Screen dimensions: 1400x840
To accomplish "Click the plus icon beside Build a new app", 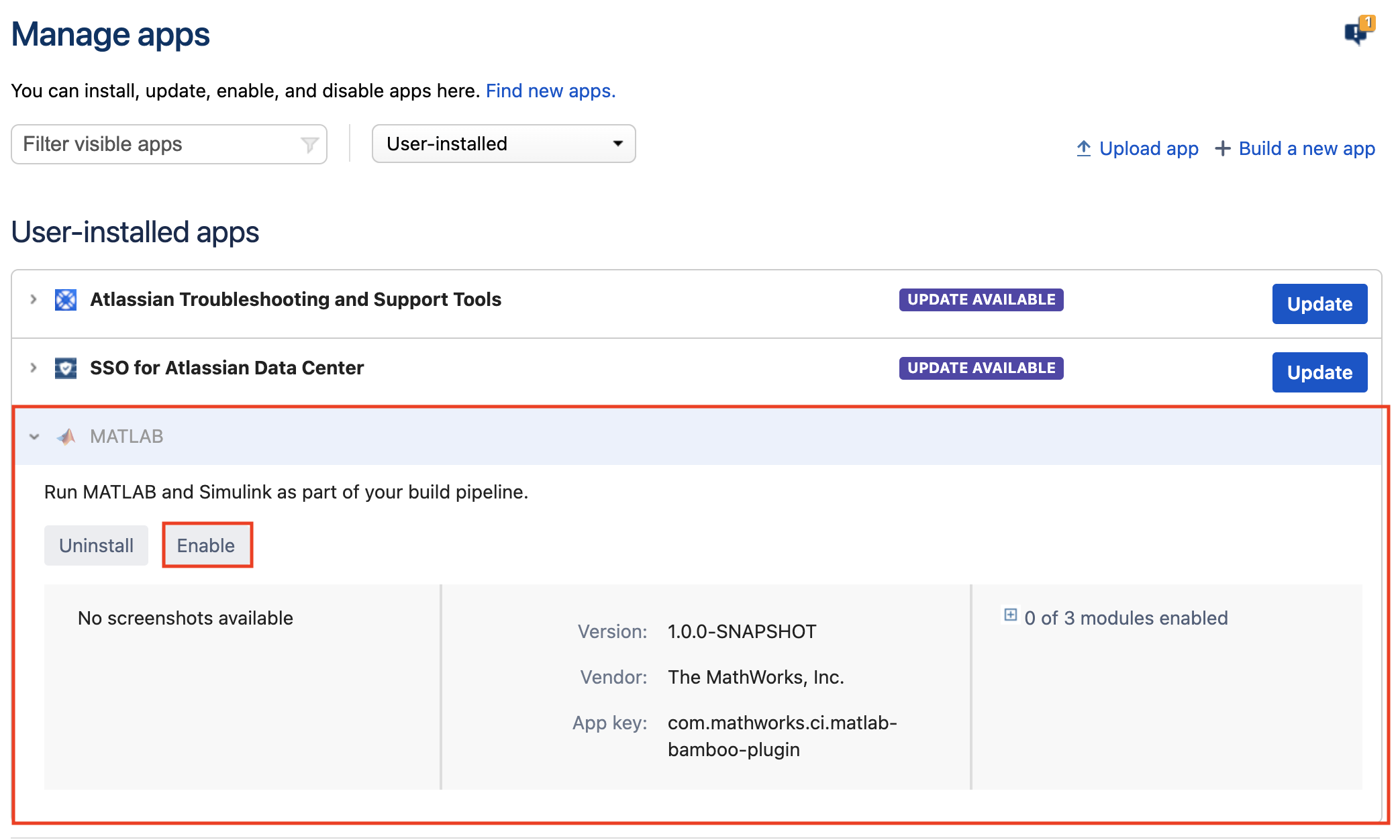I will tap(1223, 148).
